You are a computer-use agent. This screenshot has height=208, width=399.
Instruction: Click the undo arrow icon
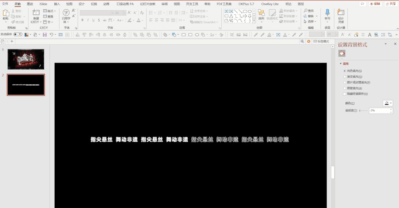pos(52,35)
